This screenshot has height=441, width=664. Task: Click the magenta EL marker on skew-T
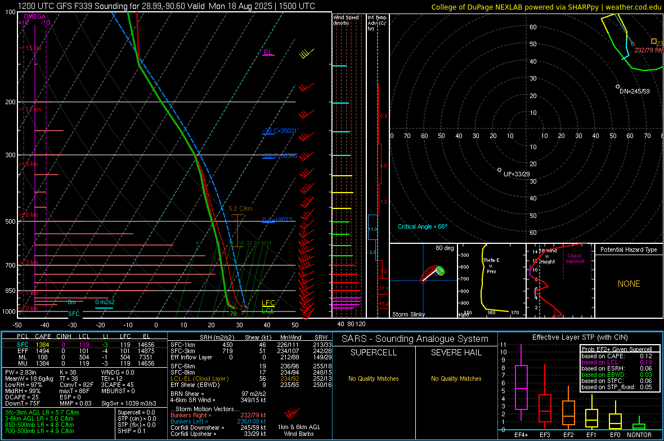point(268,52)
